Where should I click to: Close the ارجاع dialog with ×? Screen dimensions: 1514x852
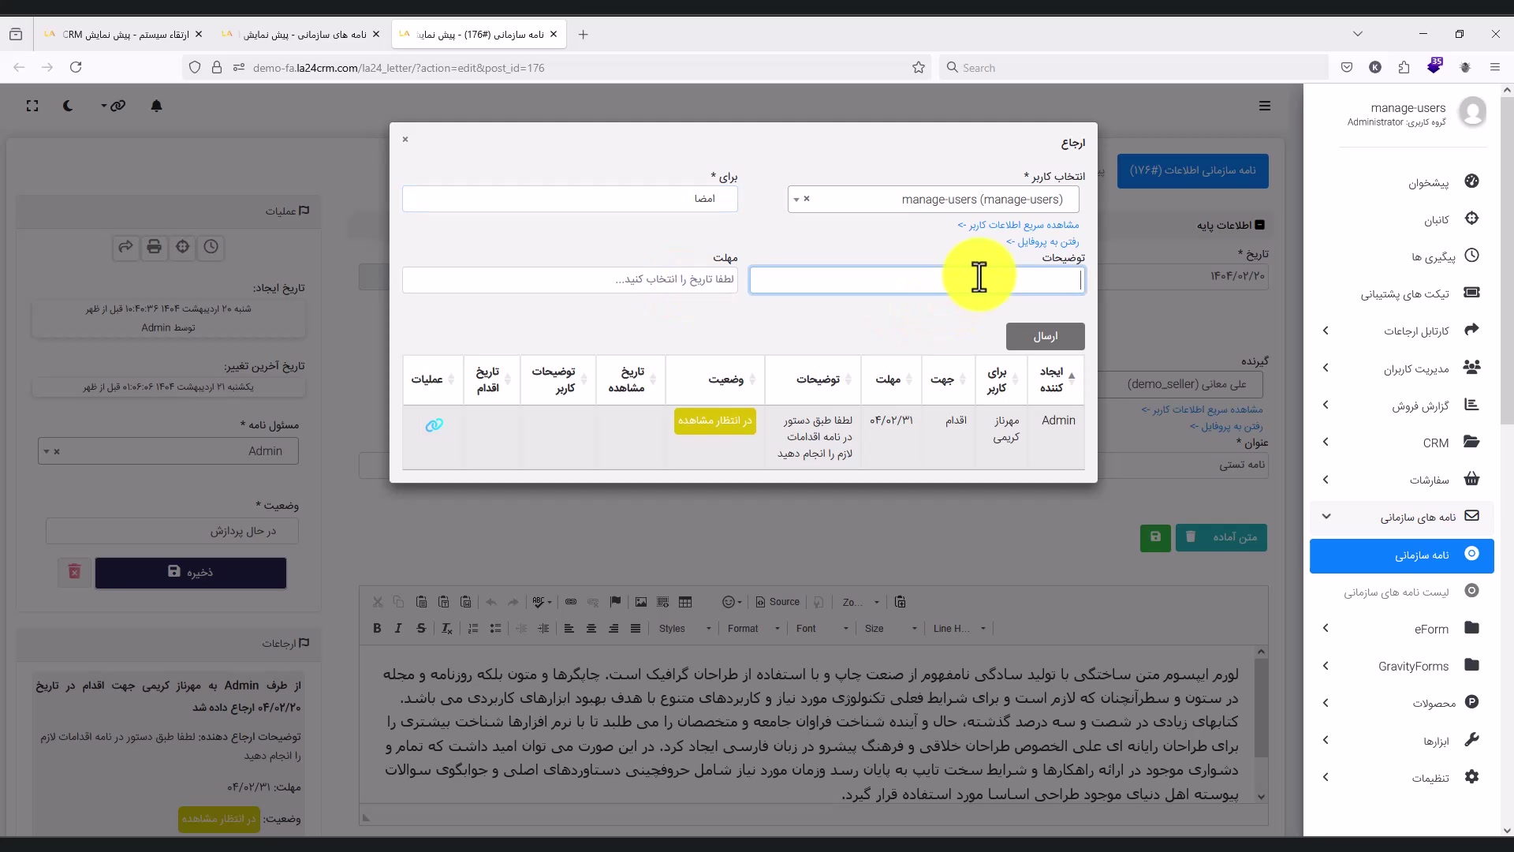(x=405, y=140)
